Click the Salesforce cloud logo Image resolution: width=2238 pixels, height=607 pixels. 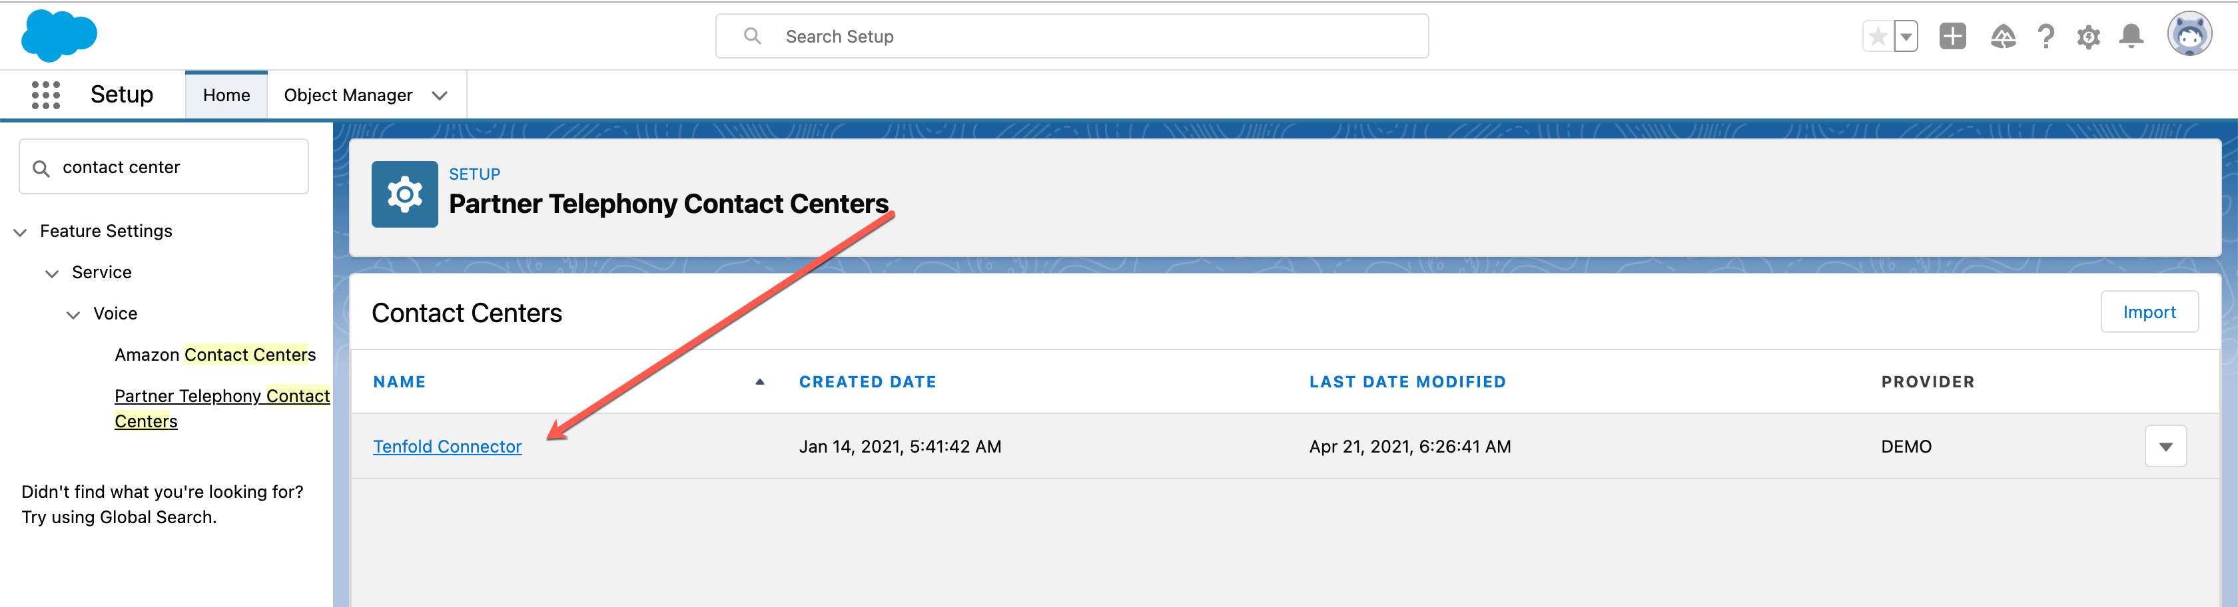click(x=57, y=35)
